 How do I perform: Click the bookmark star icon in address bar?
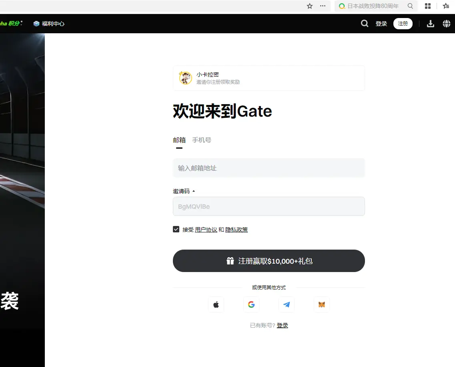click(x=310, y=6)
